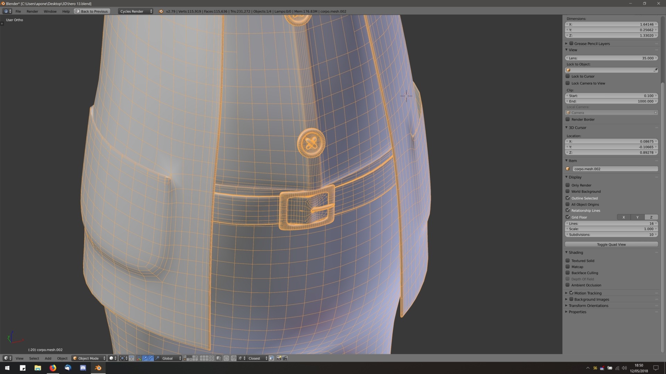Enable Matcap shading checkbox
666x374 pixels.
click(x=568, y=267)
